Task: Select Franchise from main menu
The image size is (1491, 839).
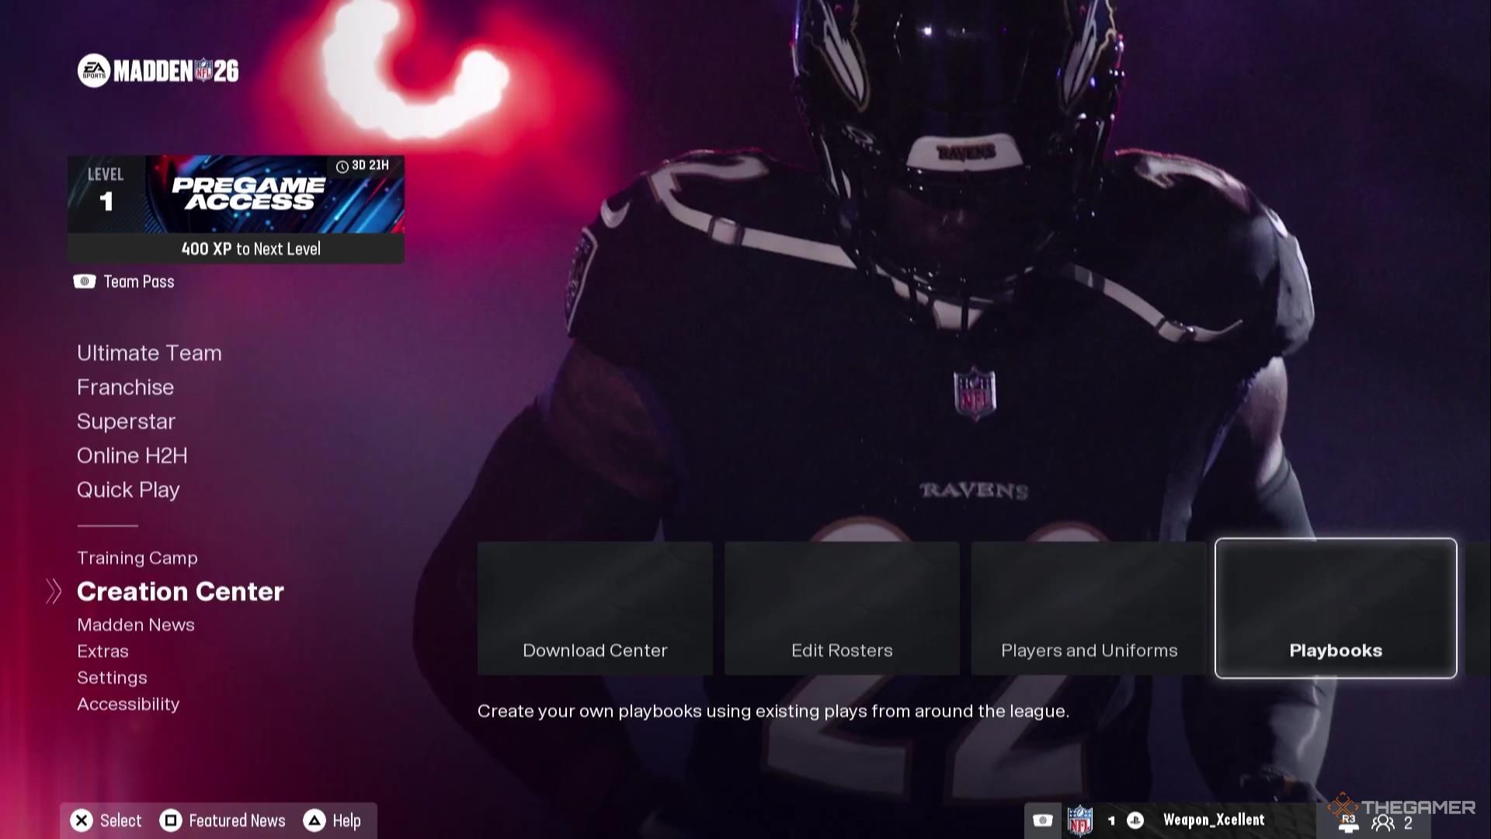Action: [125, 387]
